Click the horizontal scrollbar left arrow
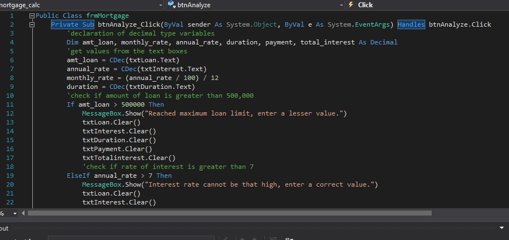Screen dimensions: 509x240 pos(23,213)
